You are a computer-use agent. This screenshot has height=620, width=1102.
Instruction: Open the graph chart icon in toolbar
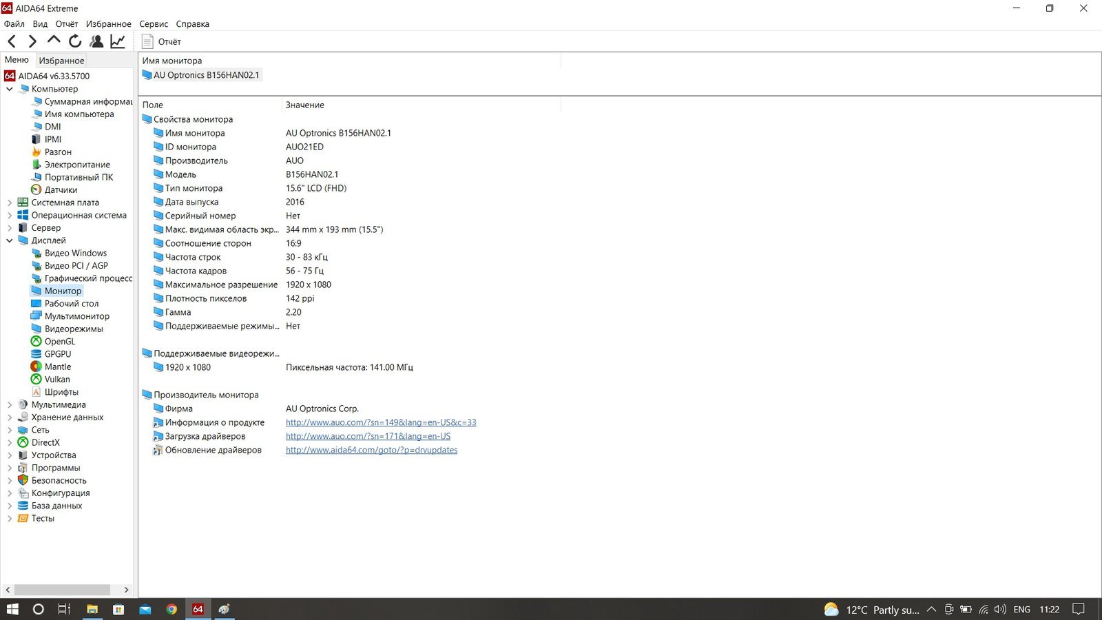[118, 41]
